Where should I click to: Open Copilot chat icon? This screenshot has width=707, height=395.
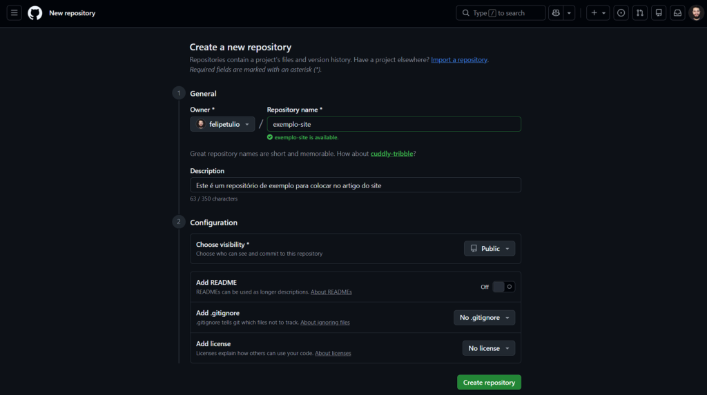pyautogui.click(x=555, y=13)
